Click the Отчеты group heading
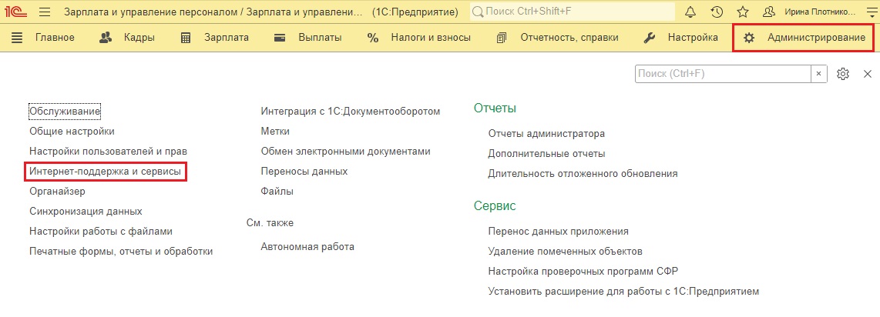 [x=495, y=108]
